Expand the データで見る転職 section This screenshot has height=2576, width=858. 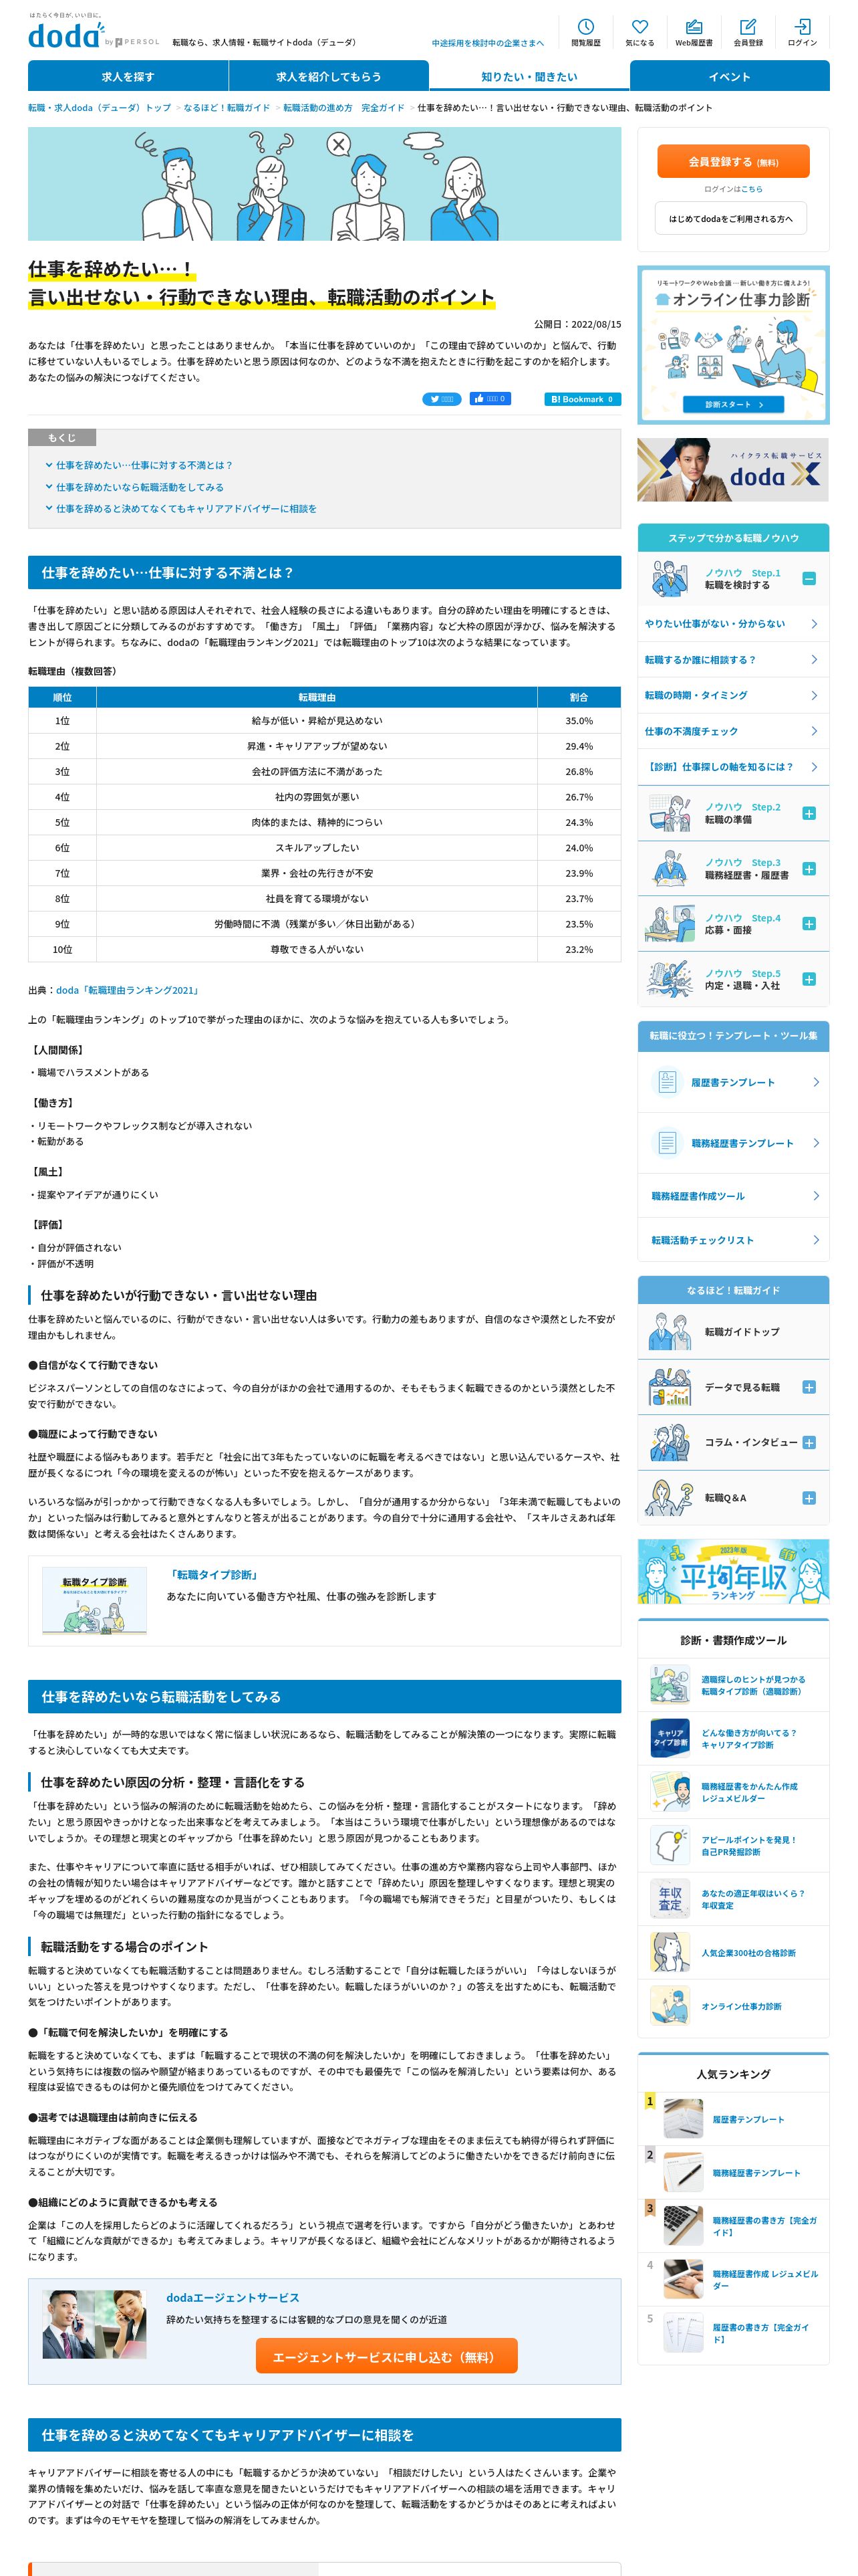pyautogui.click(x=809, y=1388)
